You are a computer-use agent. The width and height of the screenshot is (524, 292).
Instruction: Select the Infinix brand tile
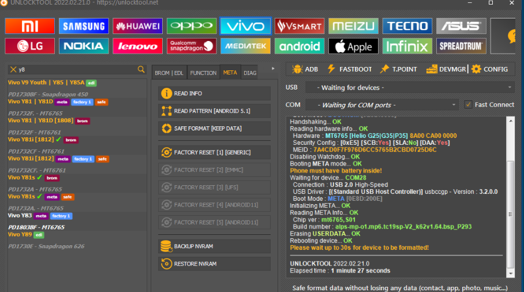click(x=407, y=46)
